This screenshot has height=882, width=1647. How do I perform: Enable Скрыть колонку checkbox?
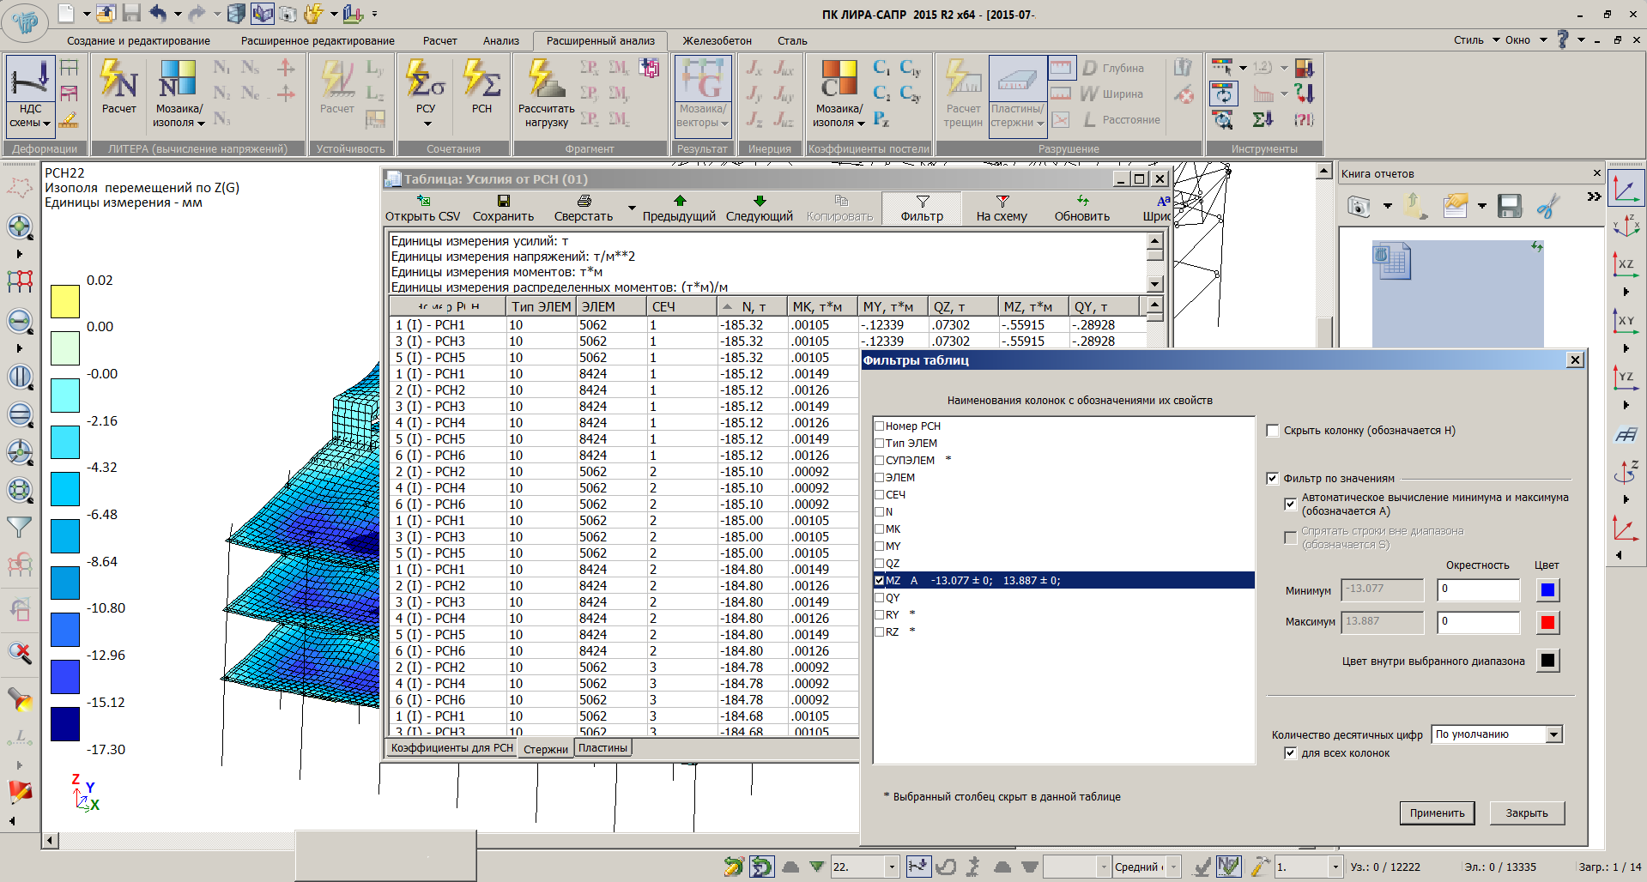click(x=1273, y=431)
